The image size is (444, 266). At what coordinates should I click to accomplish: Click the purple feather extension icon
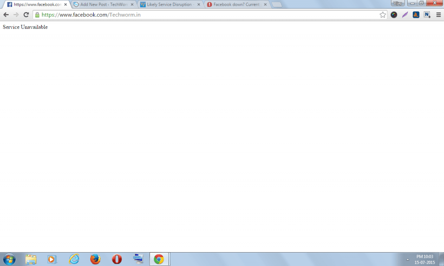[x=405, y=15]
